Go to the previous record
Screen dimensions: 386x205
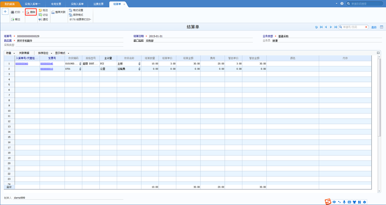click(326, 27)
